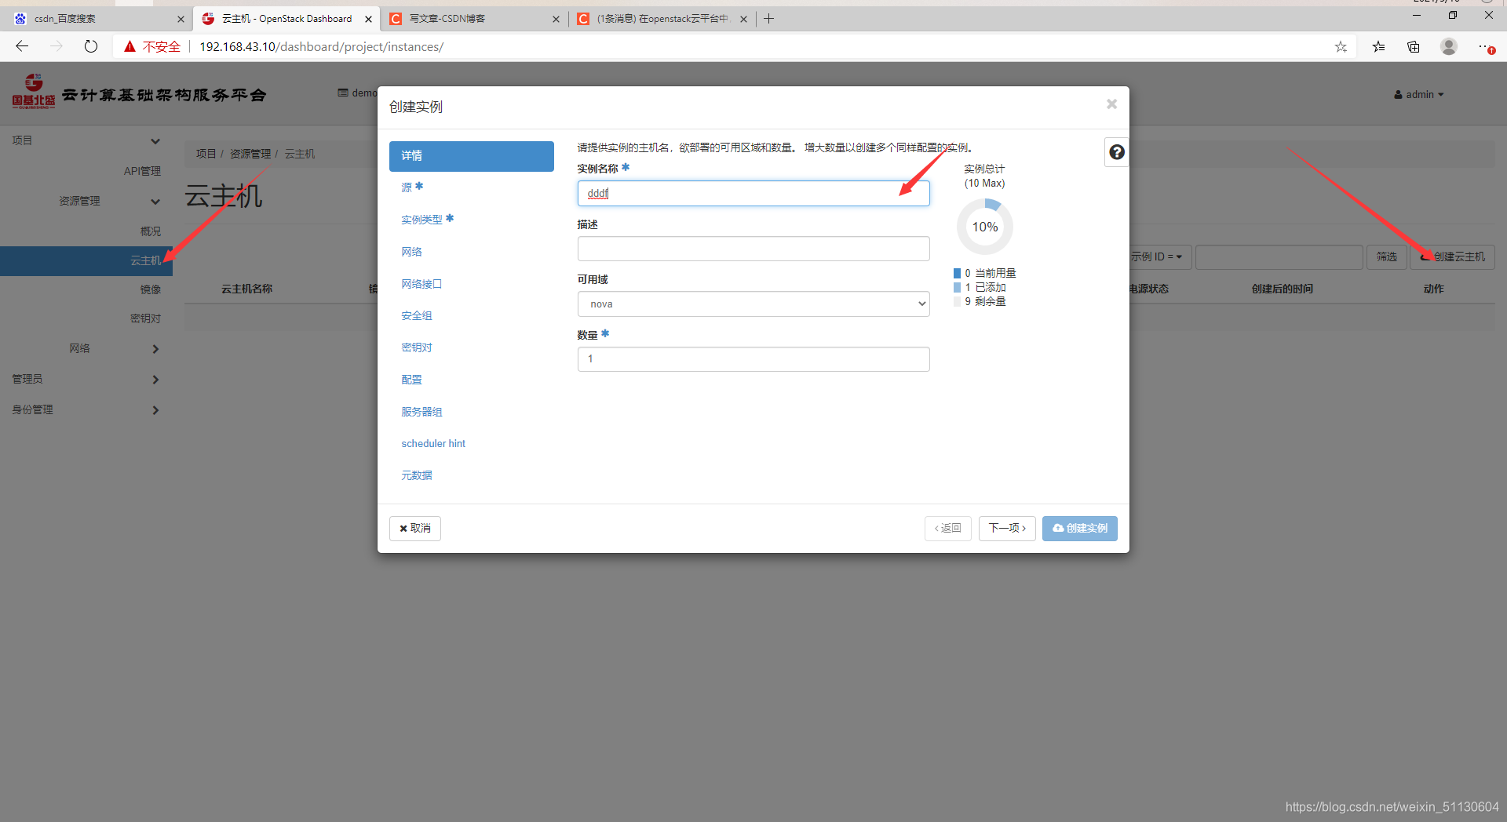Click the help question mark icon

point(1117,152)
